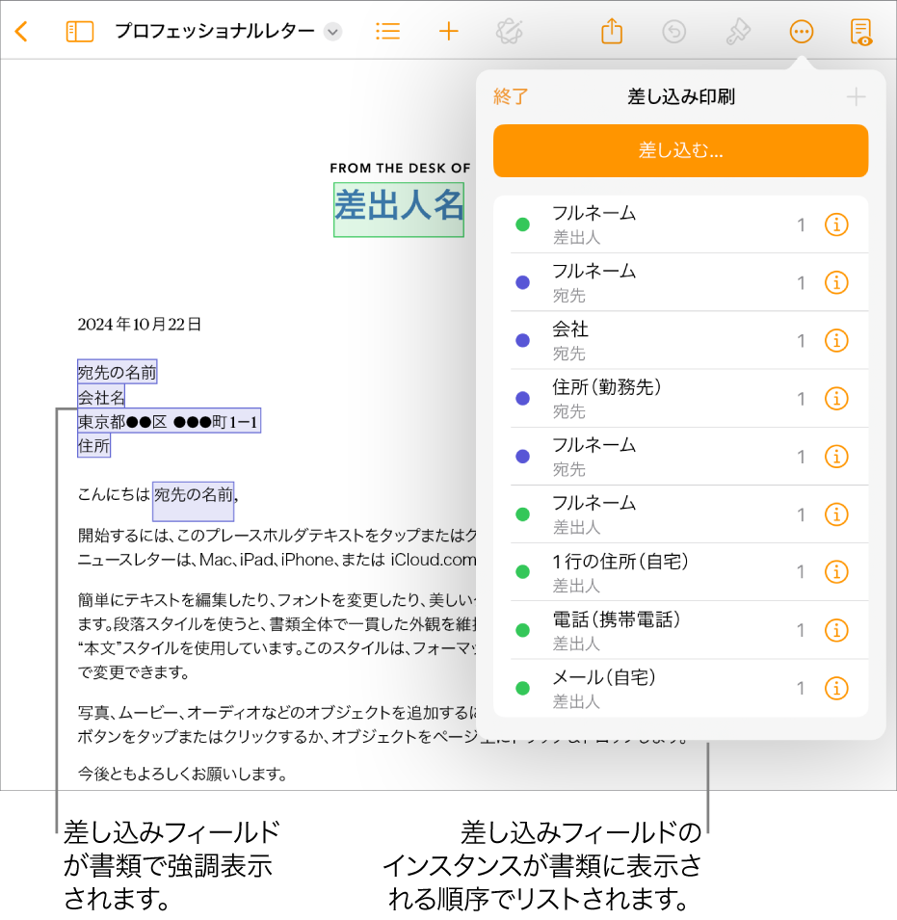This screenshot has width=897, height=920.
Task: Open info for second フルネーム 宛先 row
Action: point(836,457)
